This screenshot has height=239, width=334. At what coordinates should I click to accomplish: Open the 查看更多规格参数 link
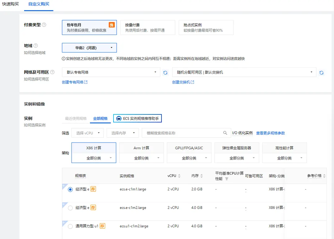(x=270, y=133)
